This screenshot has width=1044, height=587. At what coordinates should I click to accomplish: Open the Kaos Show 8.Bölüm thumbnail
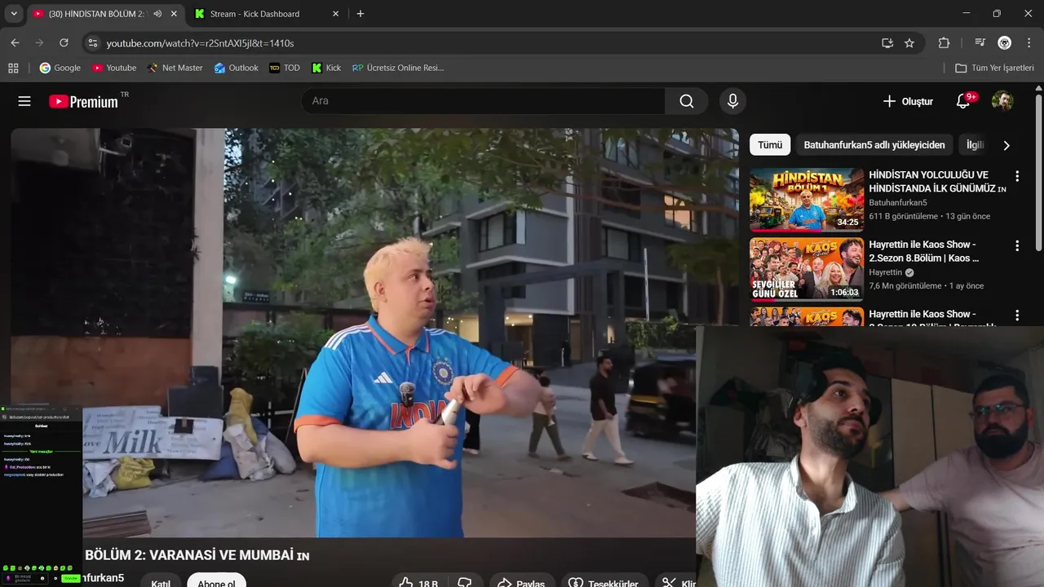tap(807, 269)
